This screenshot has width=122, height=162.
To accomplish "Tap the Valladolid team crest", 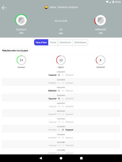I will point(100,20).
